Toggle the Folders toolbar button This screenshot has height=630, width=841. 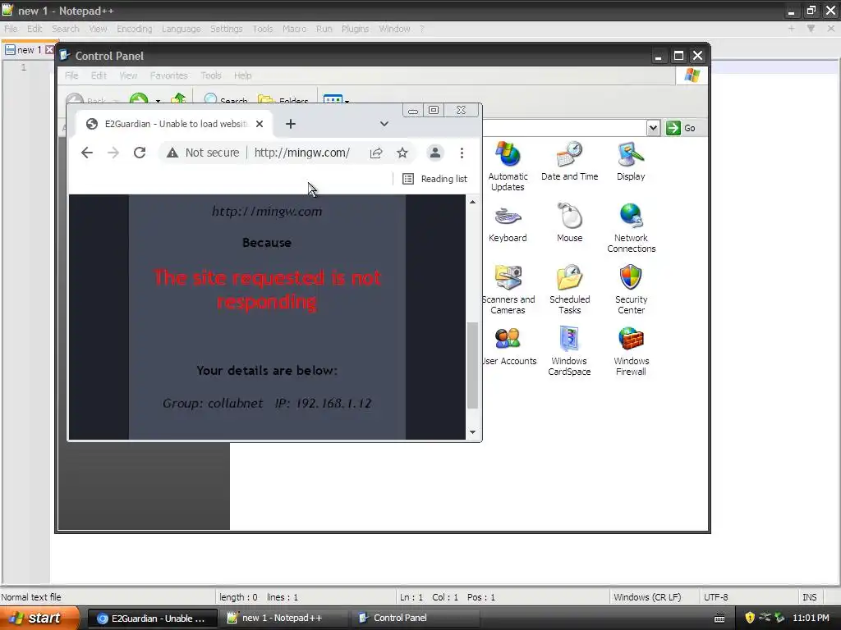(283, 99)
